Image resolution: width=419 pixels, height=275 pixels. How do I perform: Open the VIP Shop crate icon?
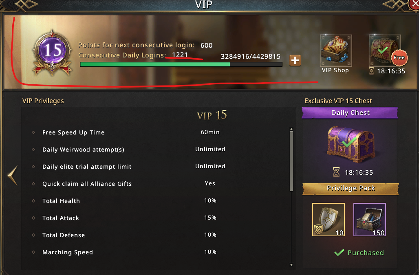coord(335,51)
